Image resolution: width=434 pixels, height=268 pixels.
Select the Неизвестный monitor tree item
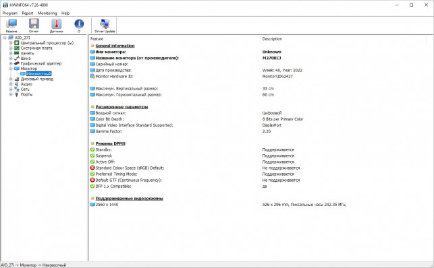[38, 73]
